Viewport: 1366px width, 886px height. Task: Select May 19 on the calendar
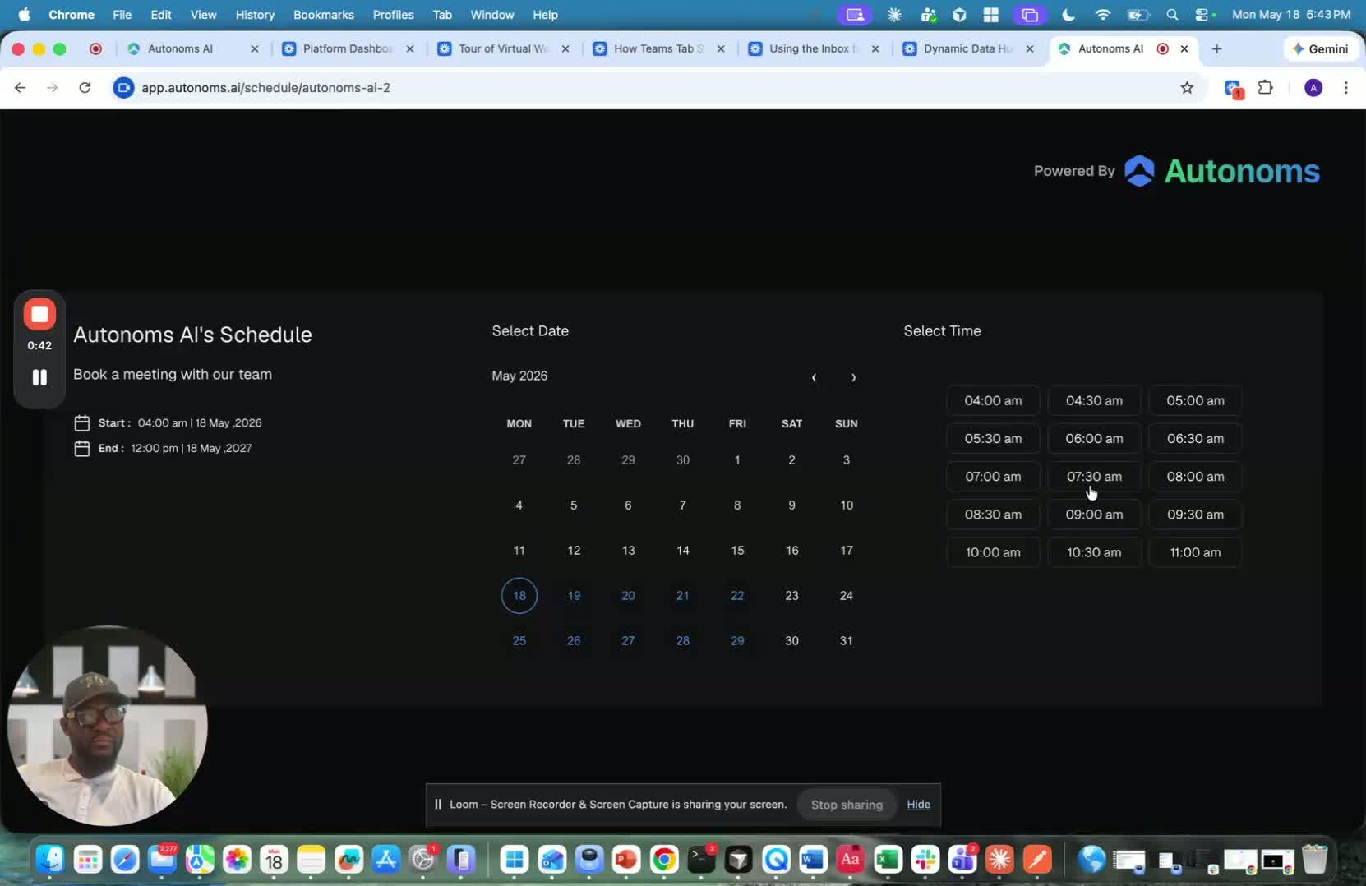coord(574,595)
